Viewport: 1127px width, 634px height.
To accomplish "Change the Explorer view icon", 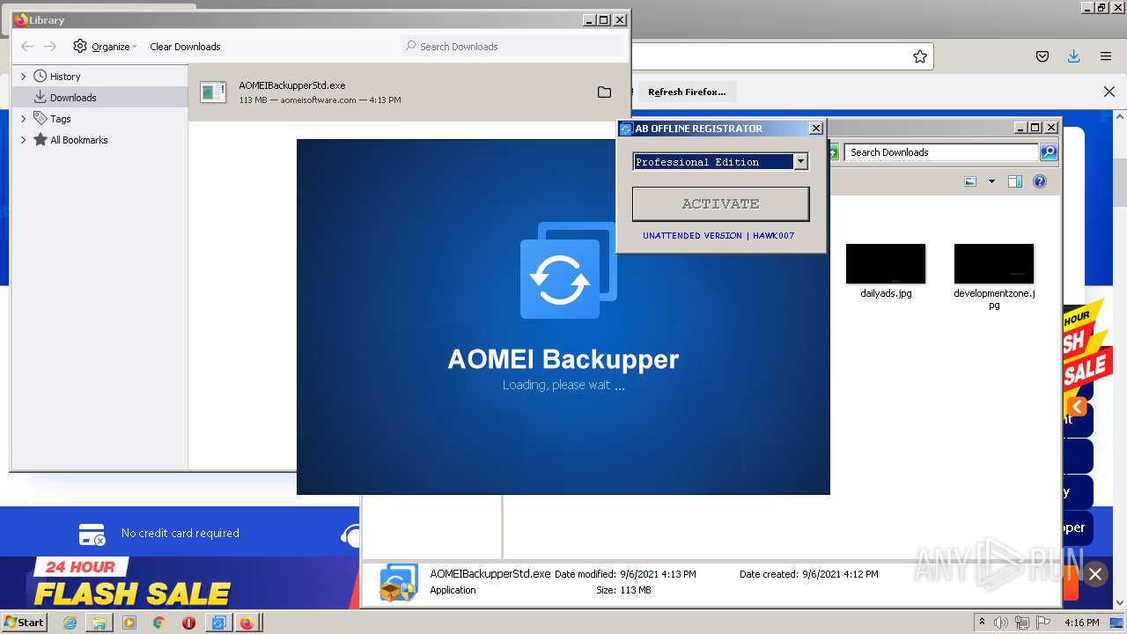I will pyautogui.click(x=970, y=181).
